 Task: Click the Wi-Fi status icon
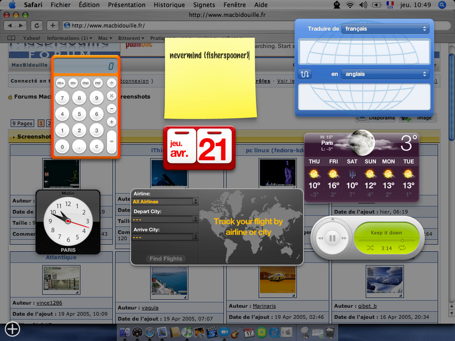(x=350, y=5)
